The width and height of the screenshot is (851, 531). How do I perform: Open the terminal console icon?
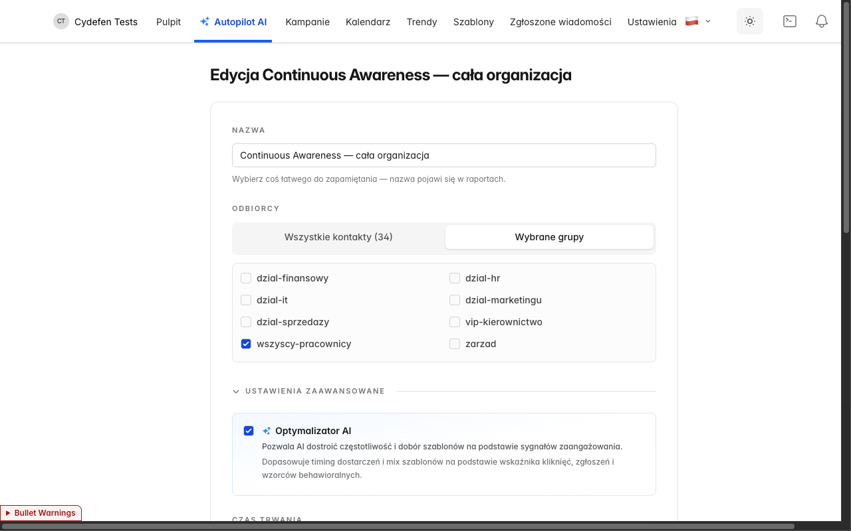pyautogui.click(x=790, y=21)
